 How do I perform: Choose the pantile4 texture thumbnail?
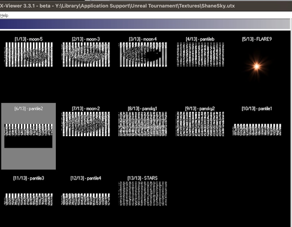(x=86, y=199)
